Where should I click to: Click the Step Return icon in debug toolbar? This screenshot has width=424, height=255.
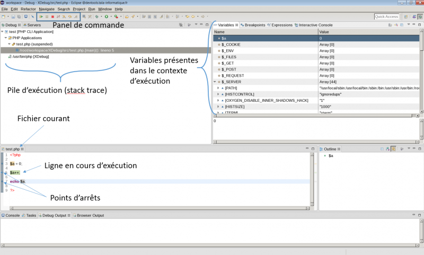pos(76,16)
